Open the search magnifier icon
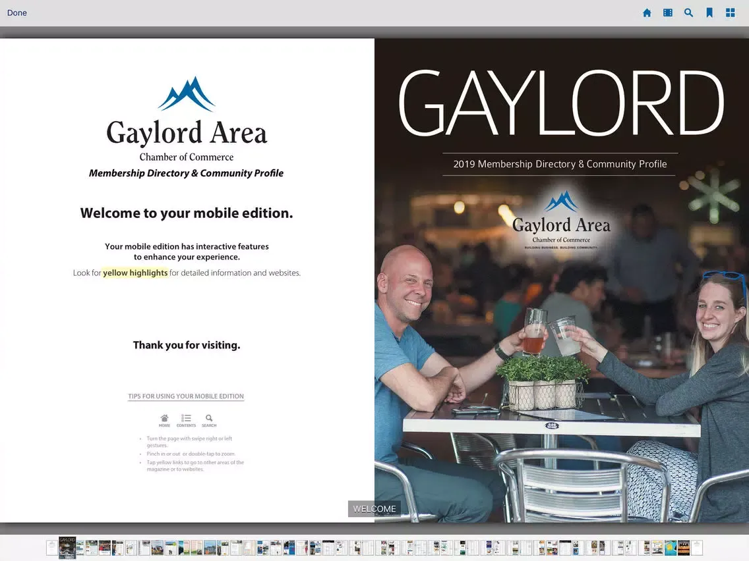Screen dimensions: 749x561 click(x=688, y=13)
